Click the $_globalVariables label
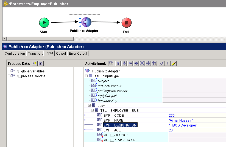This screenshot has width=226, height=147. [31, 71]
